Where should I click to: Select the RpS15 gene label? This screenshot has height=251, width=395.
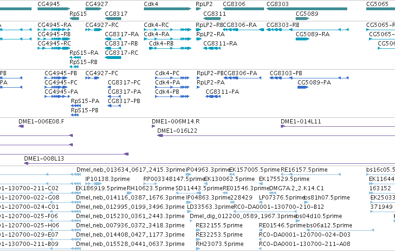78,13
